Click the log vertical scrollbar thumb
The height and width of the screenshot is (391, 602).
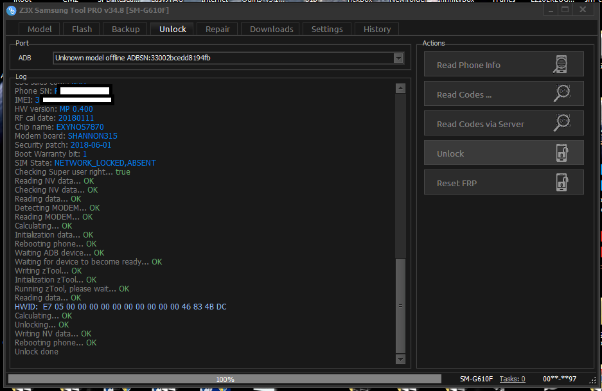(400, 306)
